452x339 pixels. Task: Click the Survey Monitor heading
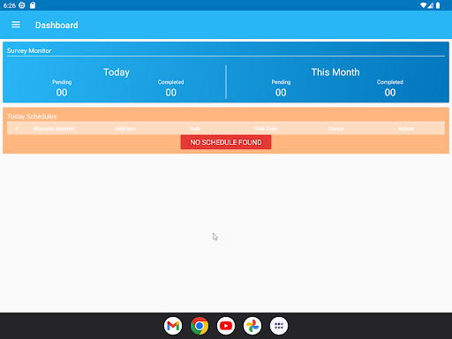[29, 50]
